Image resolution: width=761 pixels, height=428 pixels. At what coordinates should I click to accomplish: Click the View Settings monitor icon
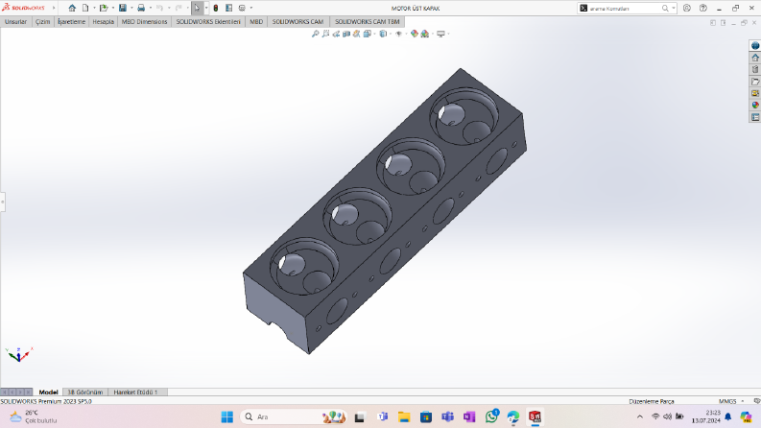440,34
